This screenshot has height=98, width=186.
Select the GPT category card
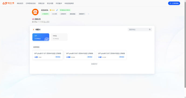click(41, 37)
